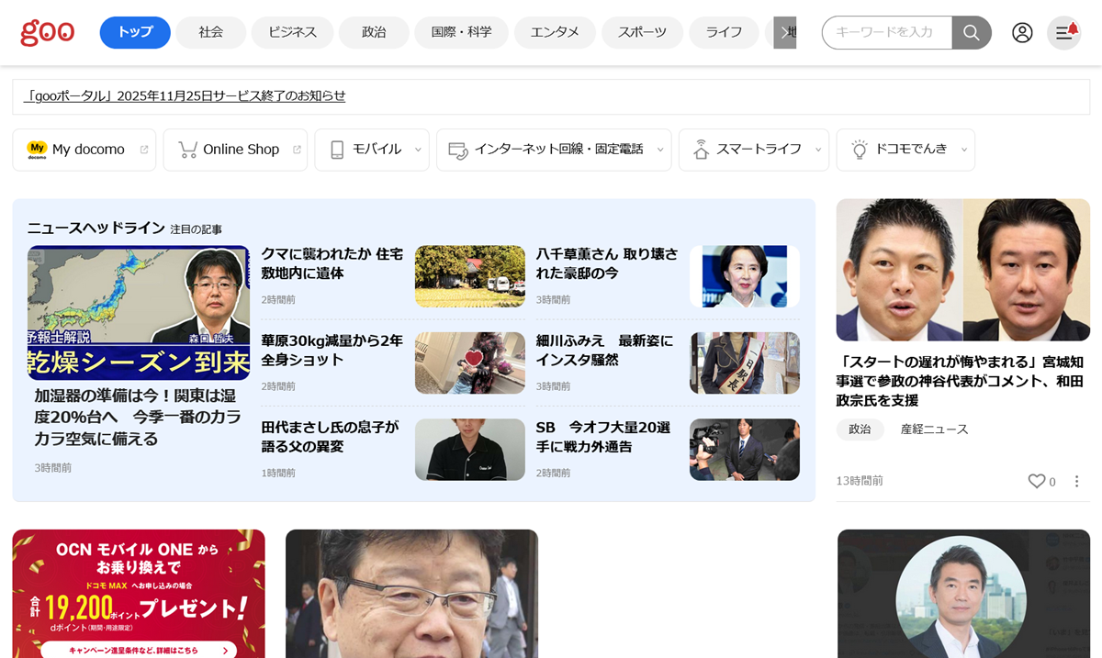Click the Online Shop cart icon

pos(187,150)
